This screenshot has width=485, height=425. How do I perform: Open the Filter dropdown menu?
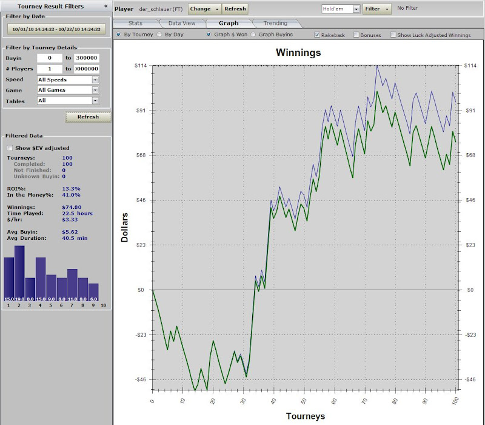(376, 9)
